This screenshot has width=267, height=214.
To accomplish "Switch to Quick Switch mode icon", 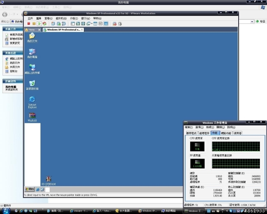I will click(78, 24).
